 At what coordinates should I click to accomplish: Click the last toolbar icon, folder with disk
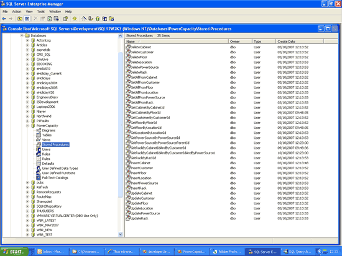coord(111,19)
